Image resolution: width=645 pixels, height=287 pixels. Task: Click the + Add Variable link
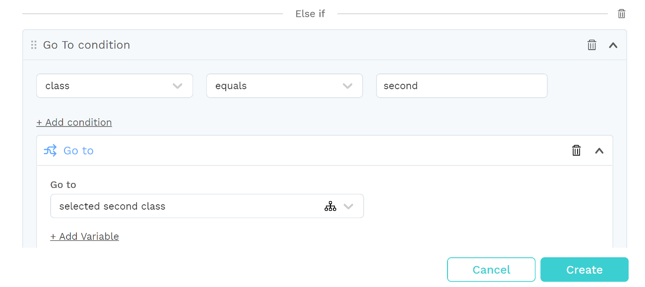click(x=84, y=236)
